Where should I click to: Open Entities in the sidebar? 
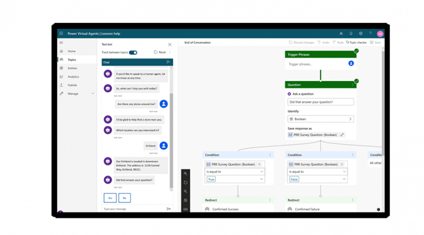72,68
